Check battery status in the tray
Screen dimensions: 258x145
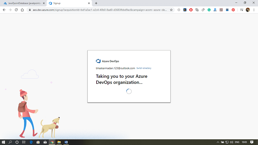222,142
